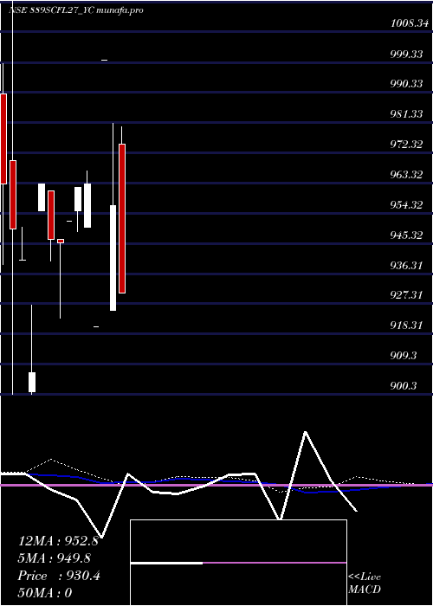Select the 1008.34 price axis label

410,23
